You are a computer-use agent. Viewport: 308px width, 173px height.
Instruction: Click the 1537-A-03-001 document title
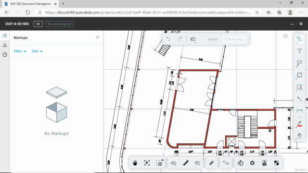click(17, 24)
